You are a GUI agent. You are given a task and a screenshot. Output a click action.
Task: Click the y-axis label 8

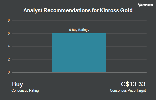(9, 21)
